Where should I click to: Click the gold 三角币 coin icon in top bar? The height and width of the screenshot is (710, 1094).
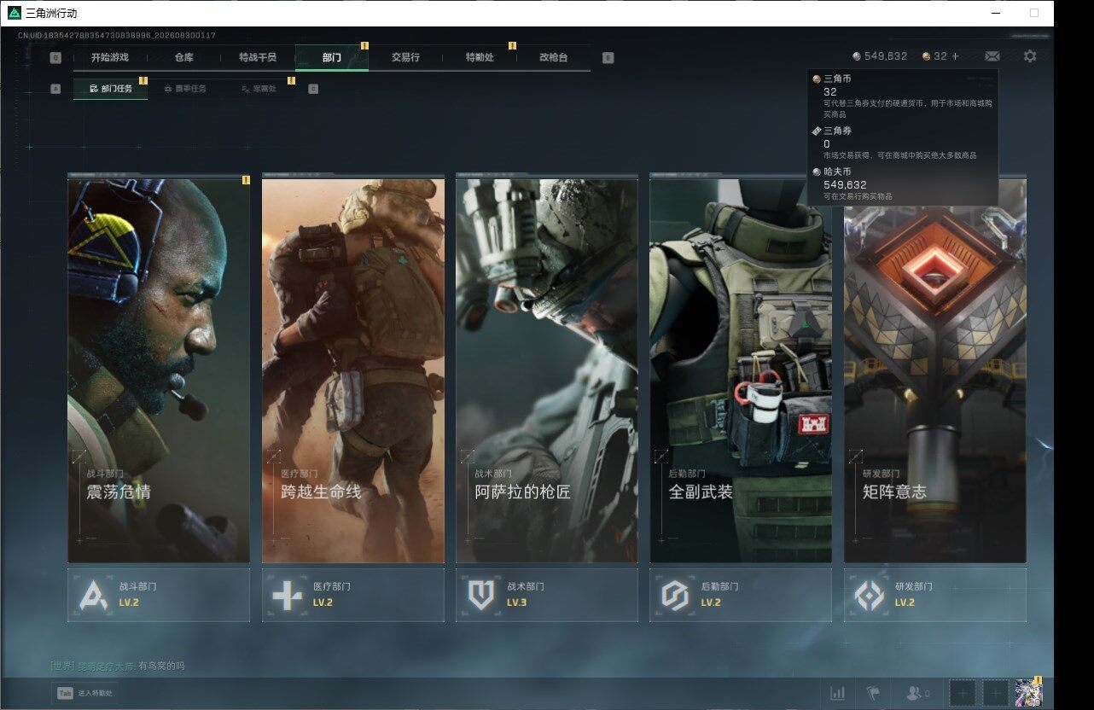coord(927,56)
